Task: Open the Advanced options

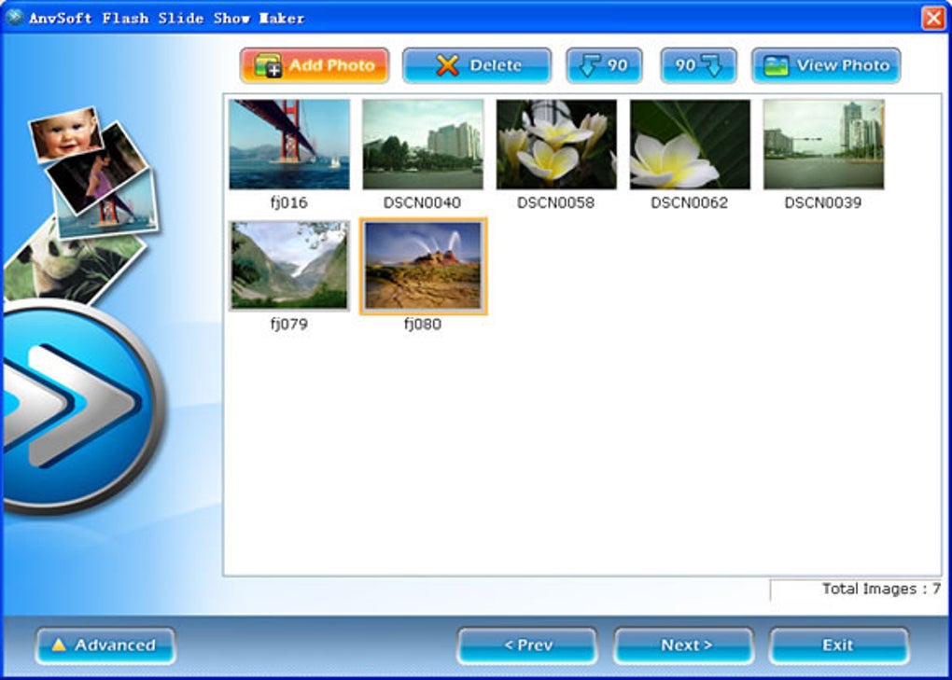Action: (x=105, y=645)
